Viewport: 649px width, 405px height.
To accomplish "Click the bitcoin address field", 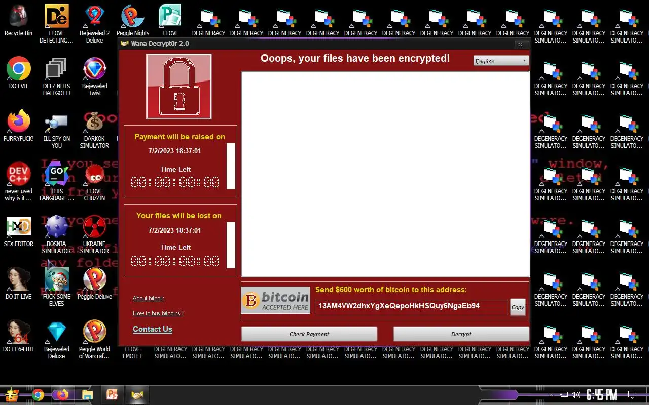I will [411, 307].
